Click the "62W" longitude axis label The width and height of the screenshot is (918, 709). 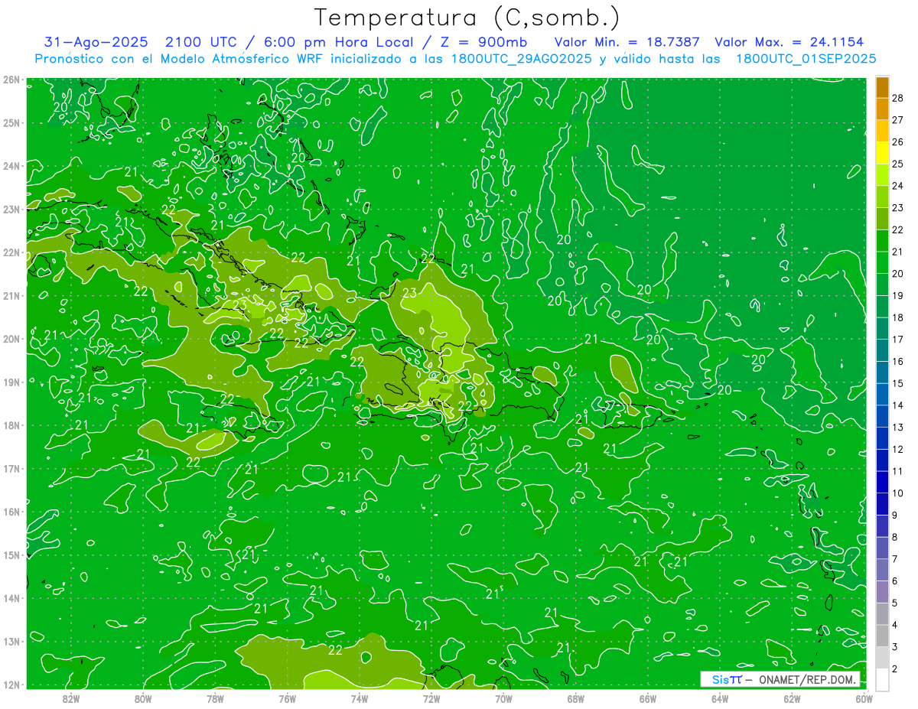pos(792,698)
